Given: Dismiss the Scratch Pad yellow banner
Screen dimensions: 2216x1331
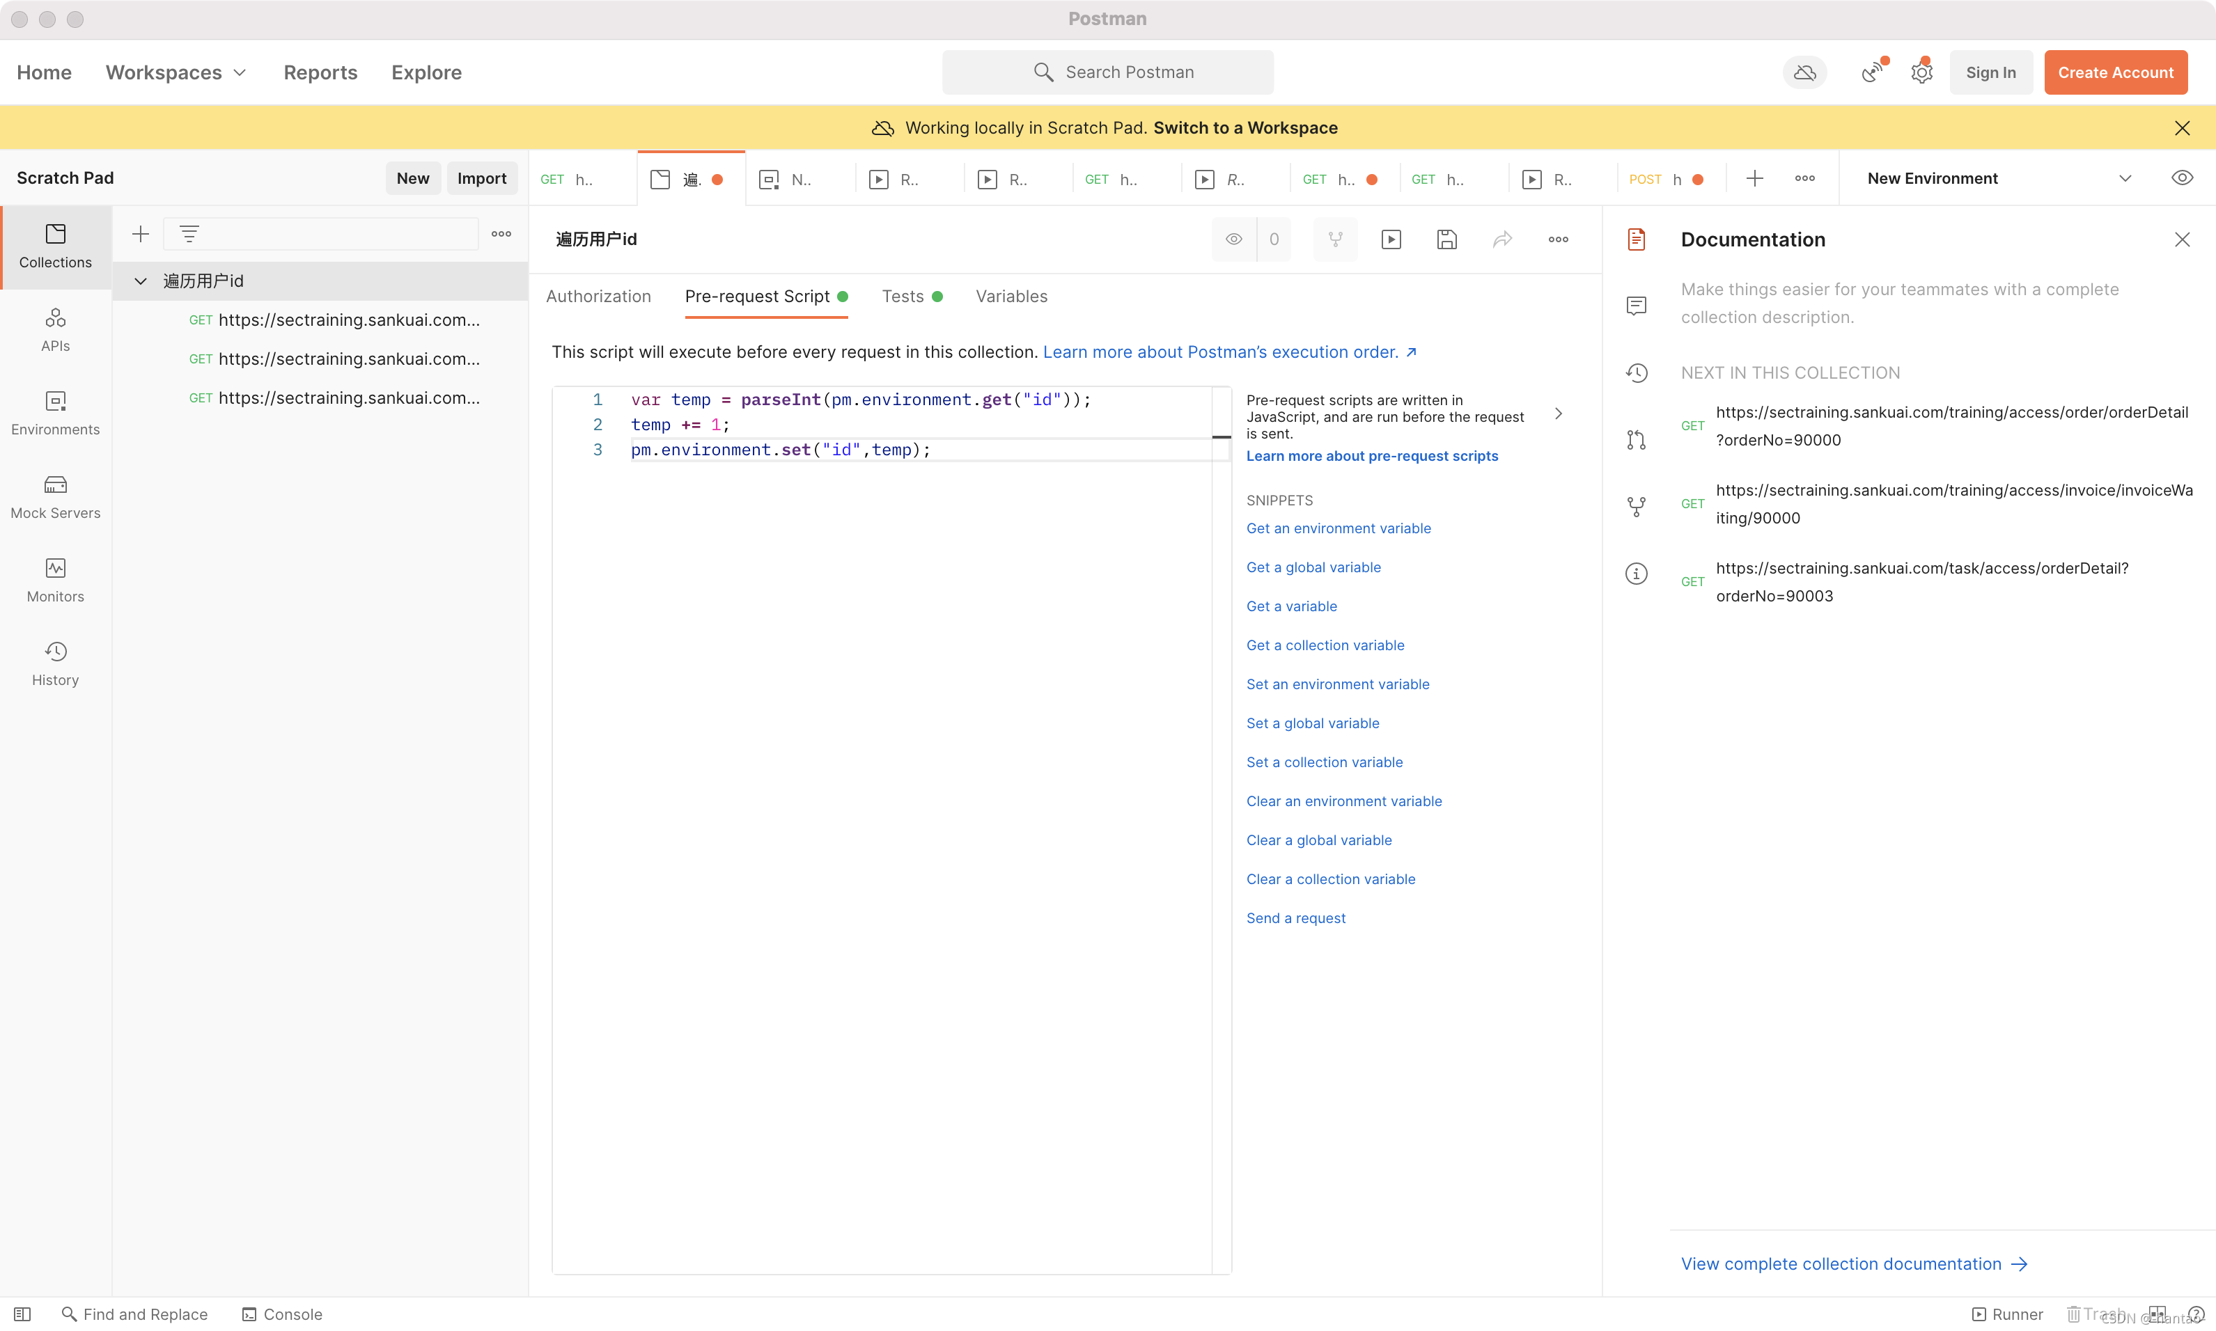Looking at the screenshot, I should [2182, 127].
